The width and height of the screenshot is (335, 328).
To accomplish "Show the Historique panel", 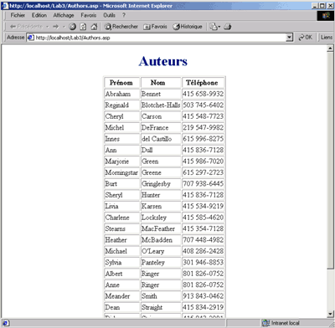I will (x=187, y=27).
